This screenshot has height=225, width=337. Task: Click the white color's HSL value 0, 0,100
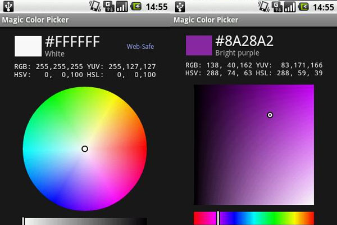coord(136,75)
